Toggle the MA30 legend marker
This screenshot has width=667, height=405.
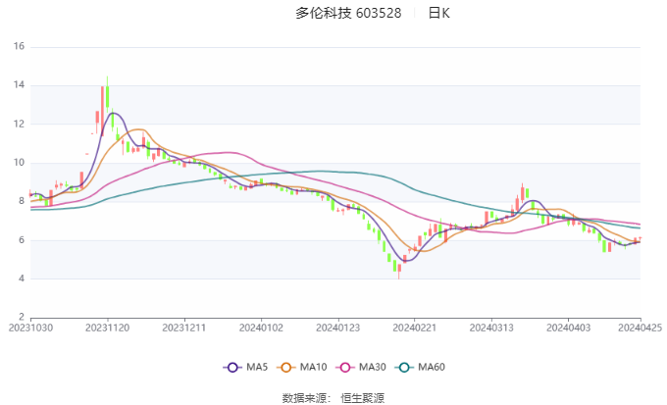345,368
